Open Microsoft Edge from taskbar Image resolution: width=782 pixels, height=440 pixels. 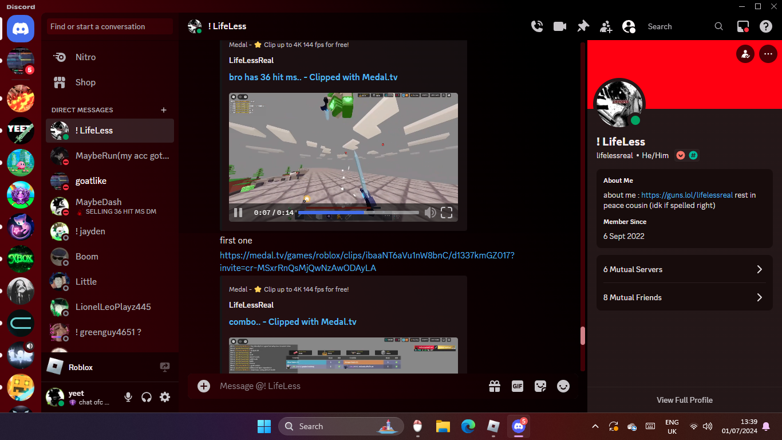(x=468, y=426)
